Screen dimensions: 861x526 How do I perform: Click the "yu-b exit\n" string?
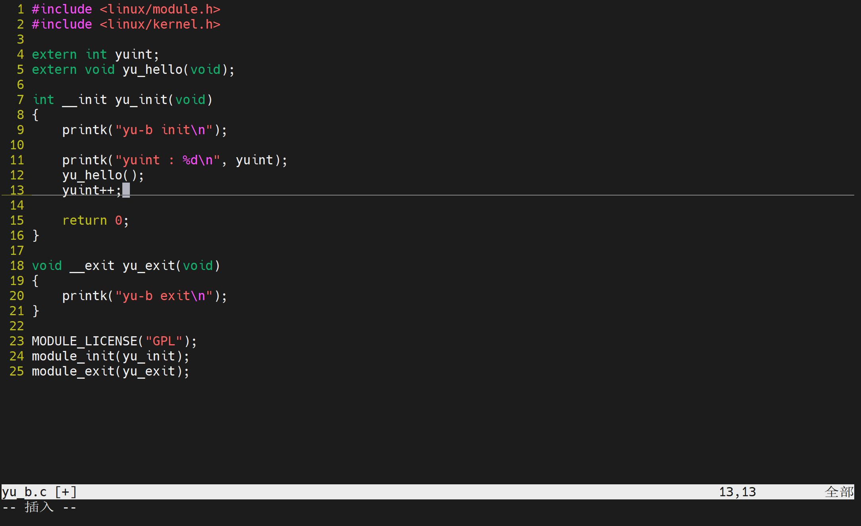point(164,296)
